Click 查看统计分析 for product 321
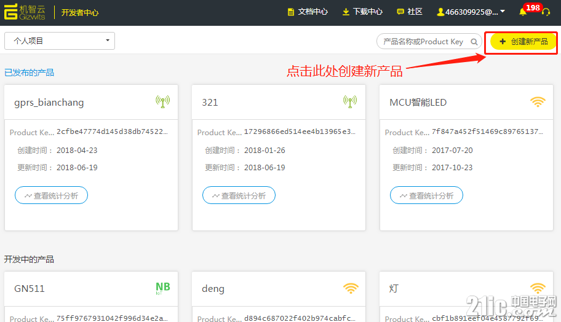This screenshot has width=561, height=322. [239, 195]
